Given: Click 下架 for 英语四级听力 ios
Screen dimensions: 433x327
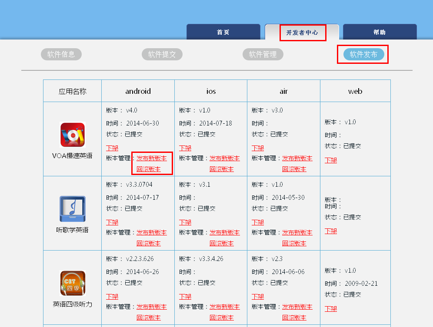Looking at the screenshot, I should coord(185,297).
